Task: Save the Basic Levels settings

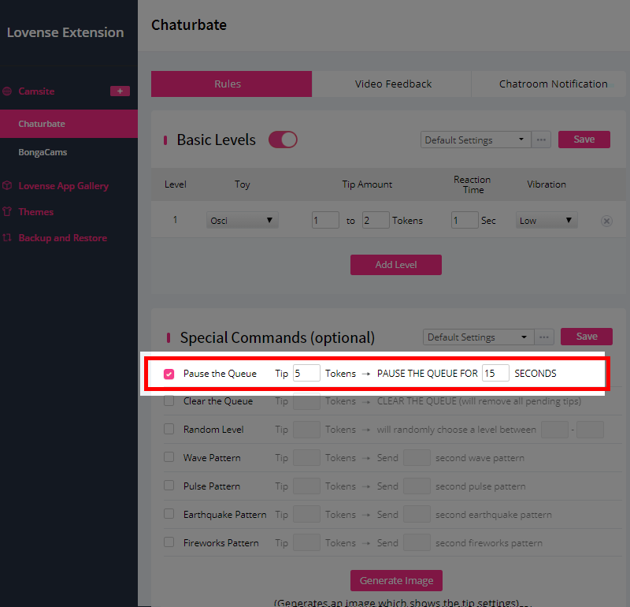Action: (584, 140)
